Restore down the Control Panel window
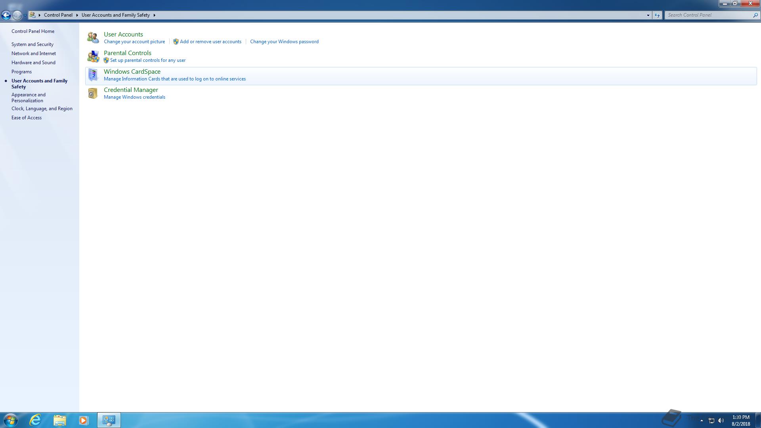This screenshot has width=761, height=428. pos(735,3)
